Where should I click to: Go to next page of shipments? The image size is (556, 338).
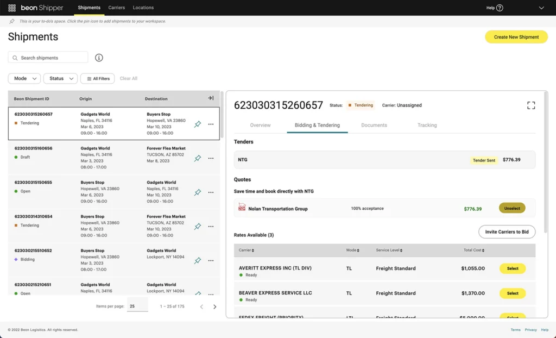click(x=214, y=307)
